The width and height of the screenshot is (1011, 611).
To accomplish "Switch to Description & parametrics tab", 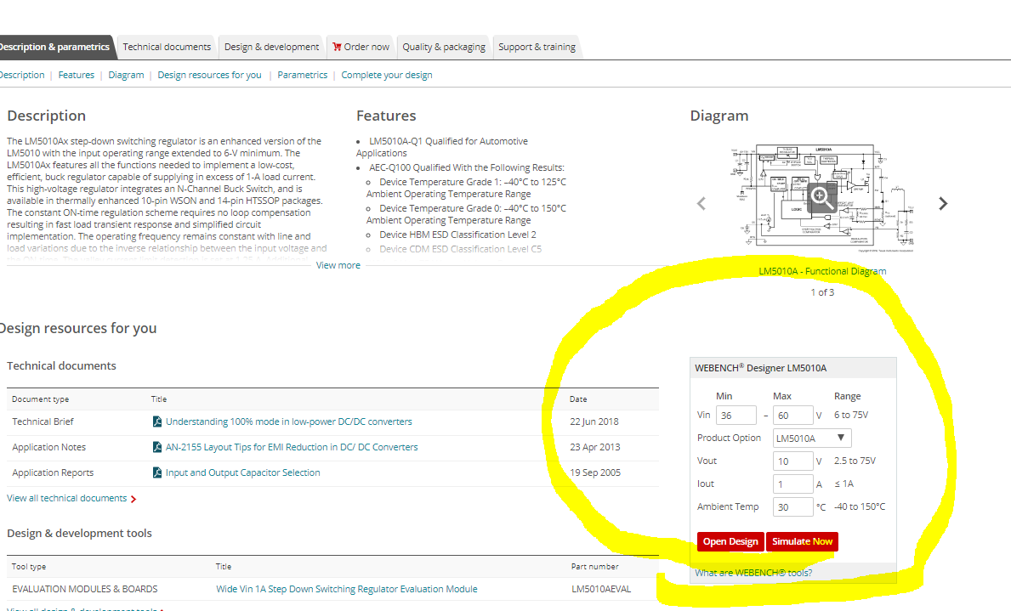I will point(55,47).
